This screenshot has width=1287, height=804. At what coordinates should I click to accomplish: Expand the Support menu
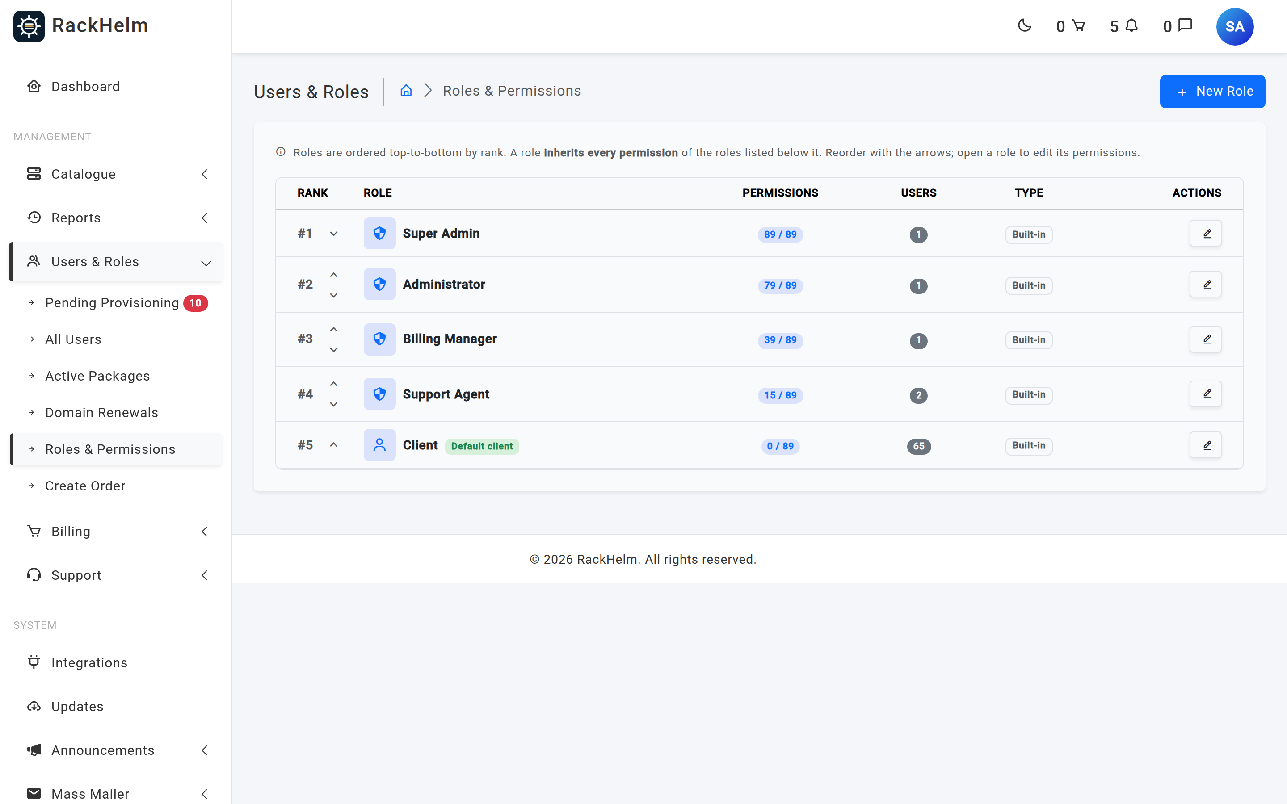pyautogui.click(x=116, y=575)
